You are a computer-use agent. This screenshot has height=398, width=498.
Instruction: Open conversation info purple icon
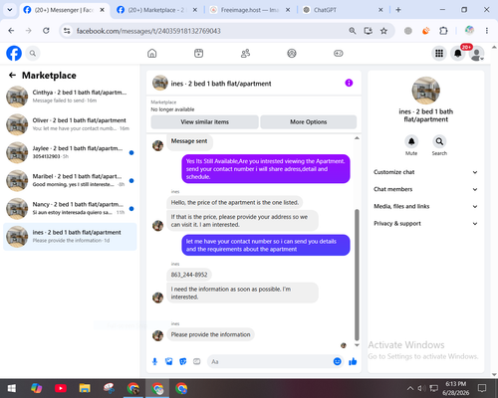[349, 83]
